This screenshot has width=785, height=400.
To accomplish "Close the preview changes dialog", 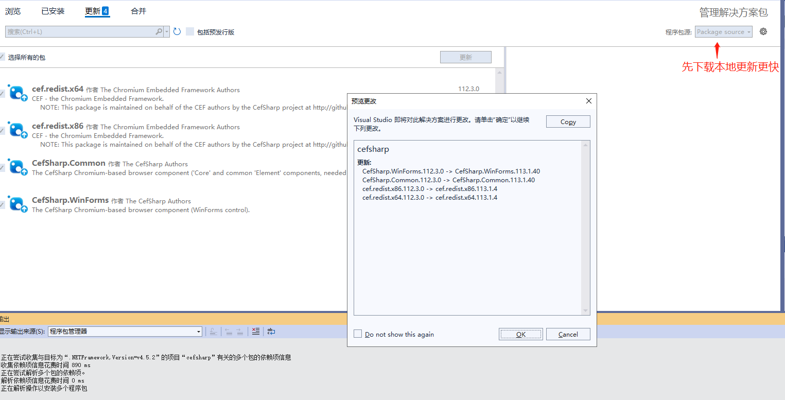I will click(x=589, y=101).
